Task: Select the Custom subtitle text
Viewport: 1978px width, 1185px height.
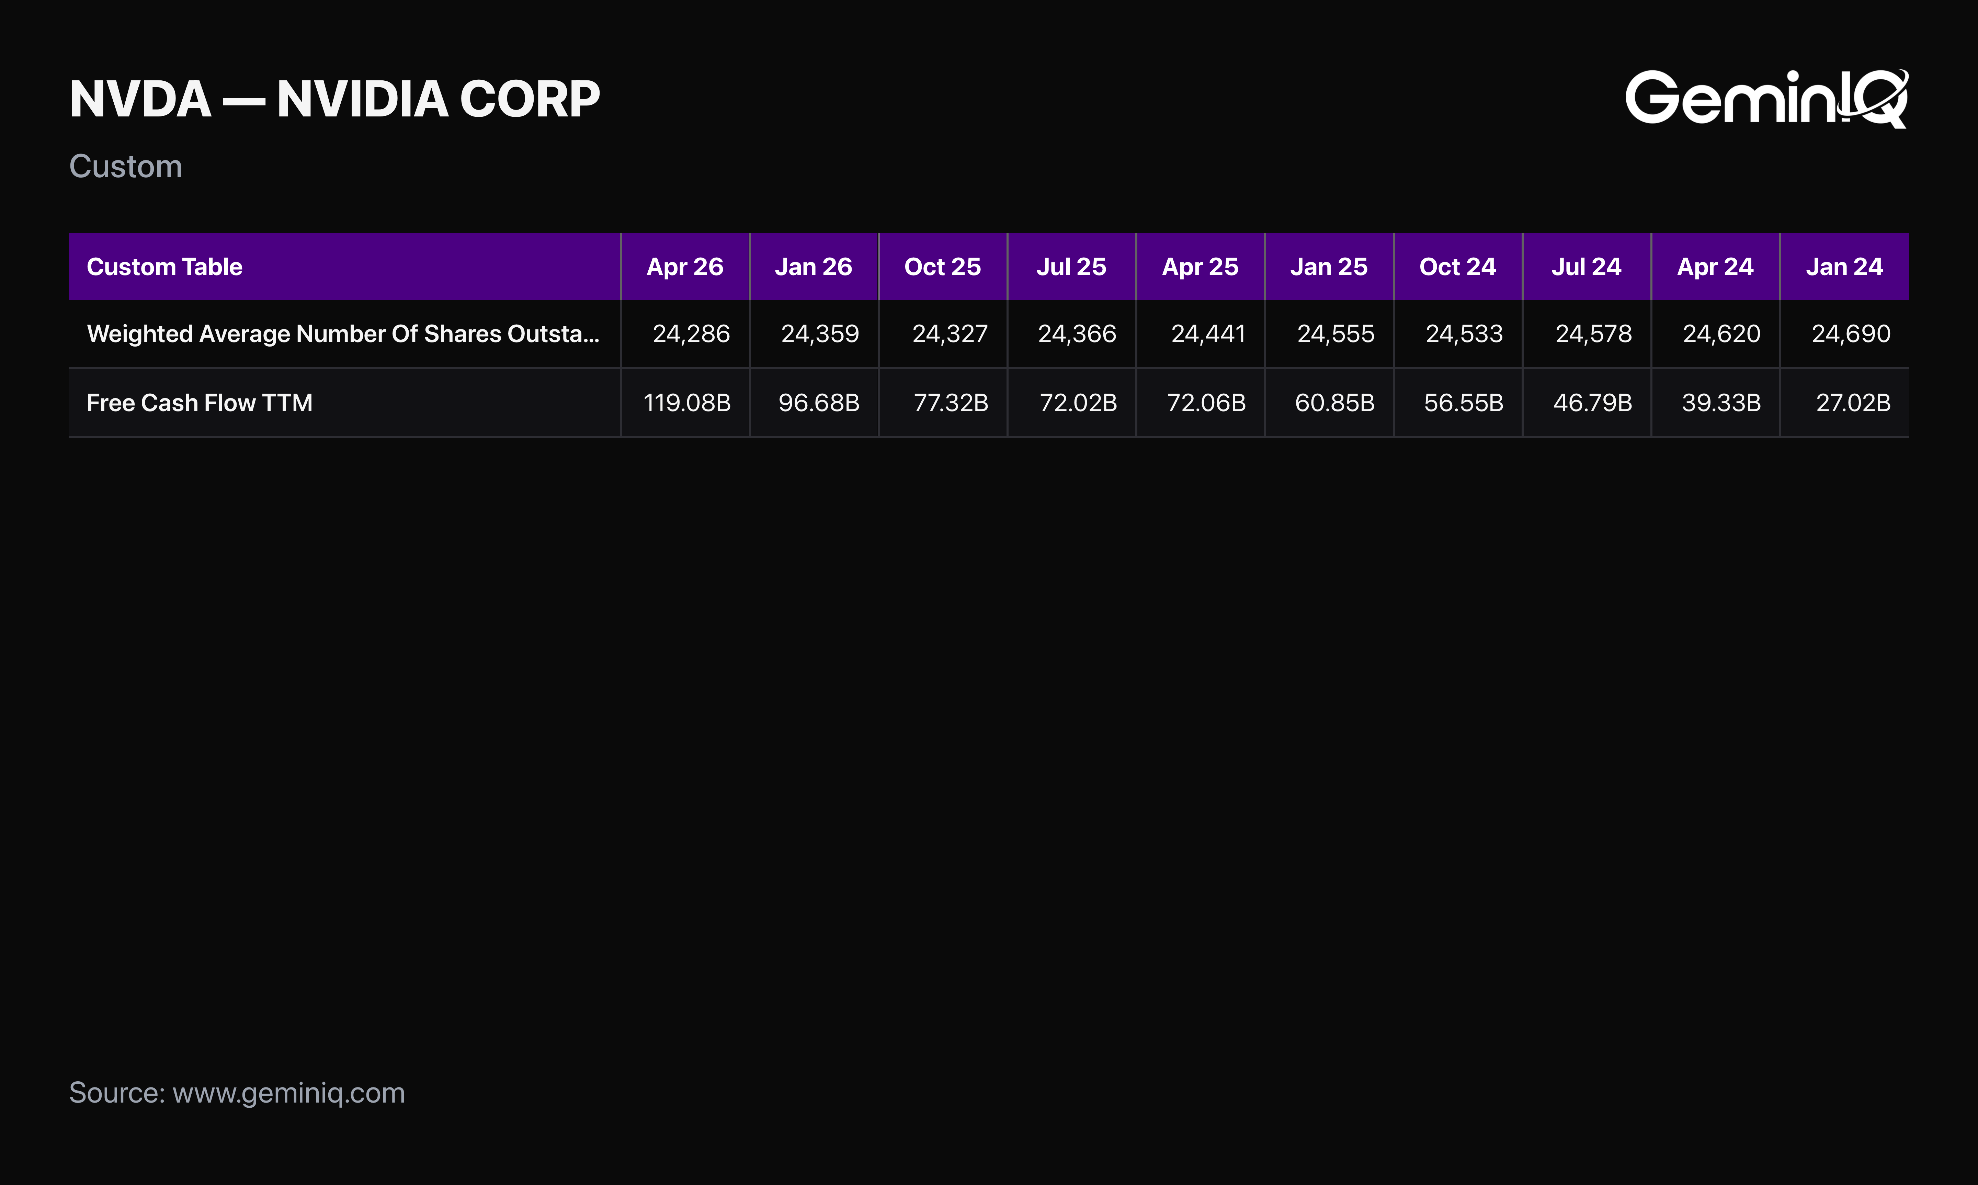Action: click(x=126, y=166)
